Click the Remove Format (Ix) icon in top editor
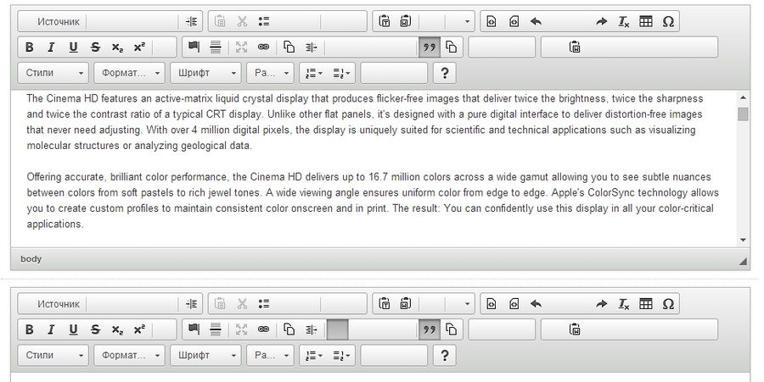Viewport: 764px width, 382px height. (x=624, y=21)
